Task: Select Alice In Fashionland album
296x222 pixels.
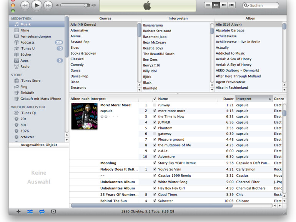Action: pos(248,88)
